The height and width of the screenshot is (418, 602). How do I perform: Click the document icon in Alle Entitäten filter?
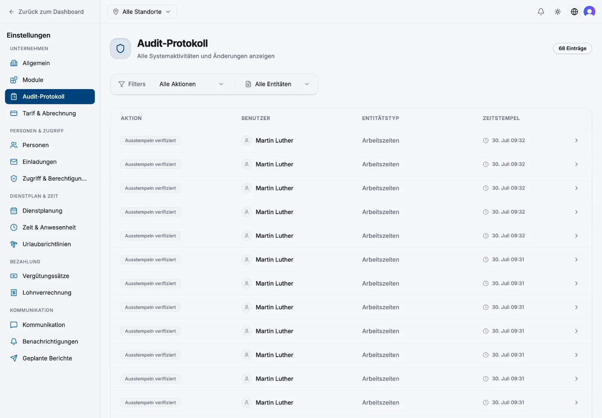[x=248, y=84]
